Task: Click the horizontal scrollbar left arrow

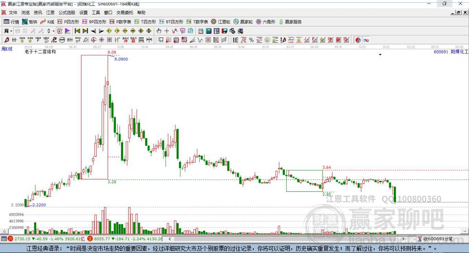Action: pyautogui.click(x=170, y=239)
